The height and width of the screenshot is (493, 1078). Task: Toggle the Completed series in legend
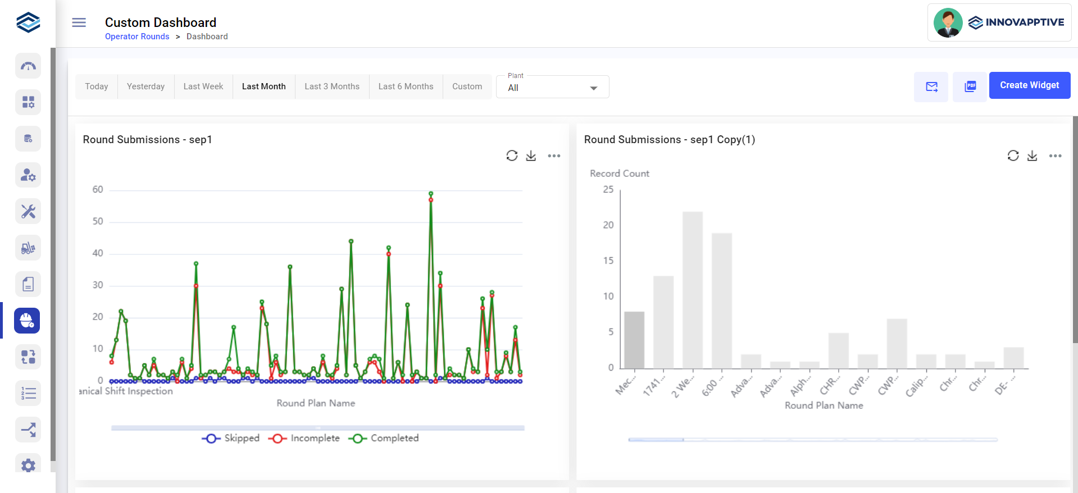click(x=384, y=438)
